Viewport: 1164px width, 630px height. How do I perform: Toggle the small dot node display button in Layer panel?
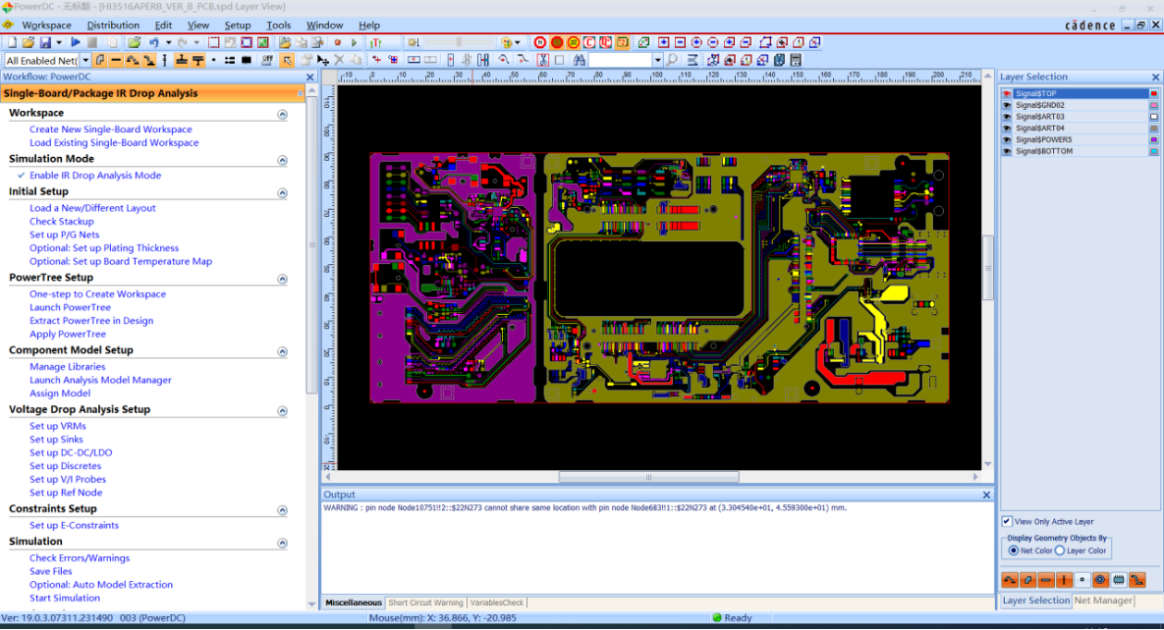[x=1081, y=580]
